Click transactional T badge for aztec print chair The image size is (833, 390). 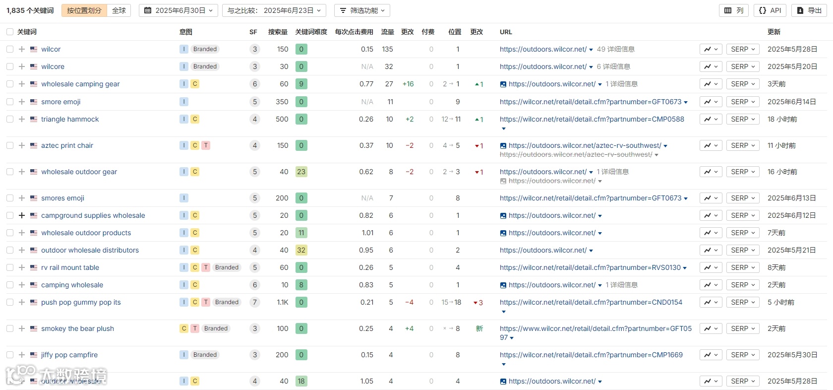pyautogui.click(x=206, y=145)
